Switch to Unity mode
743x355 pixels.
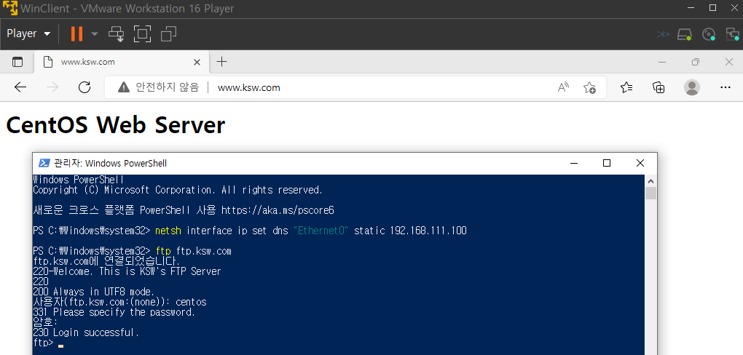tap(168, 33)
